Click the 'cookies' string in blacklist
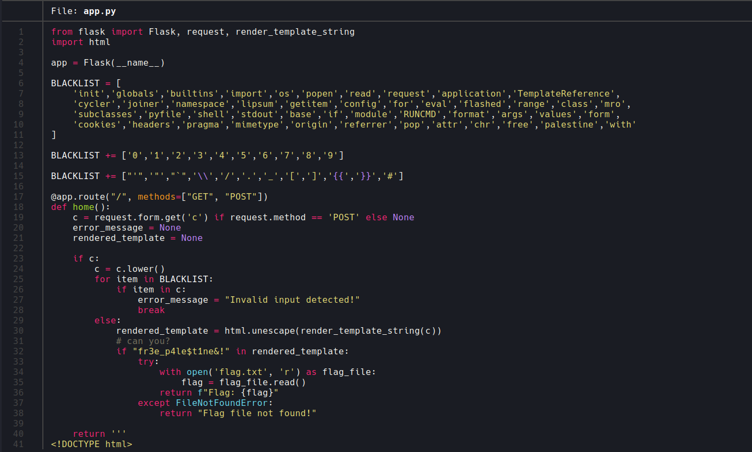Viewport: 752px width, 452px height. tap(97, 124)
